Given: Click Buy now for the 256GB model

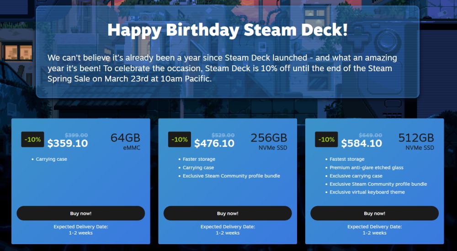Looking at the screenshot, I should coord(228,213).
